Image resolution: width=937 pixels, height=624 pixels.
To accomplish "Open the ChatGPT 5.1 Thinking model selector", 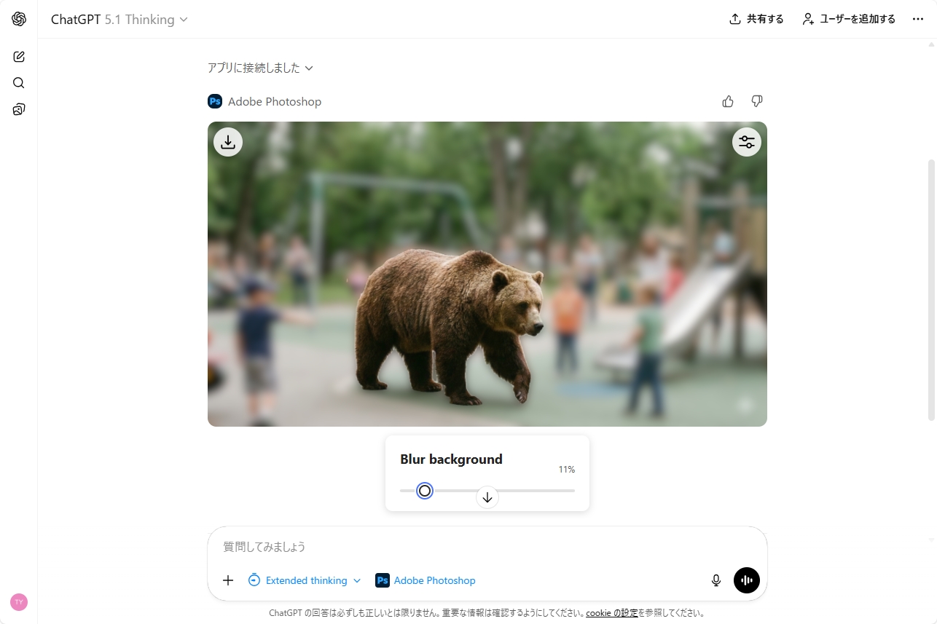I will (x=119, y=20).
